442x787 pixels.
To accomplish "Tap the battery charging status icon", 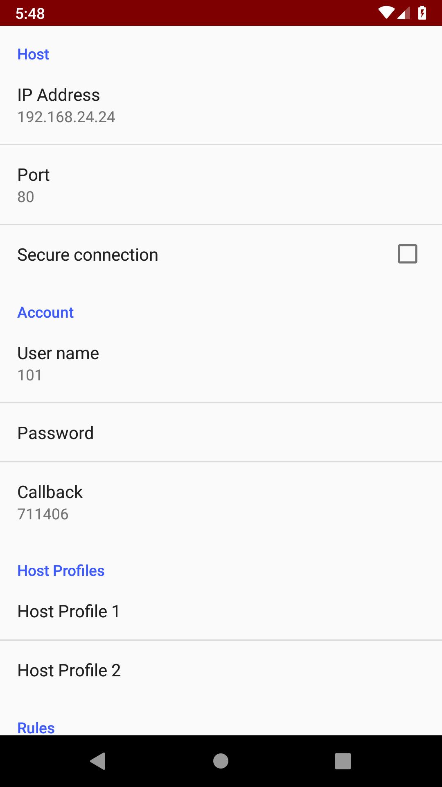I will 422,13.
